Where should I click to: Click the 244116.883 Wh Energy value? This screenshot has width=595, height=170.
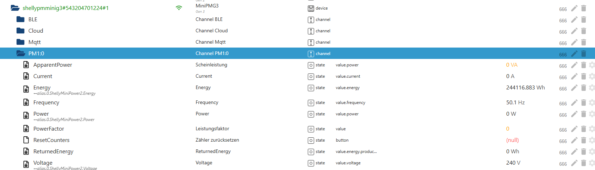coord(525,88)
